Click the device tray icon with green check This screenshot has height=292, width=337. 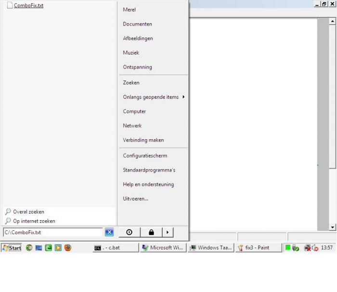coord(296,248)
